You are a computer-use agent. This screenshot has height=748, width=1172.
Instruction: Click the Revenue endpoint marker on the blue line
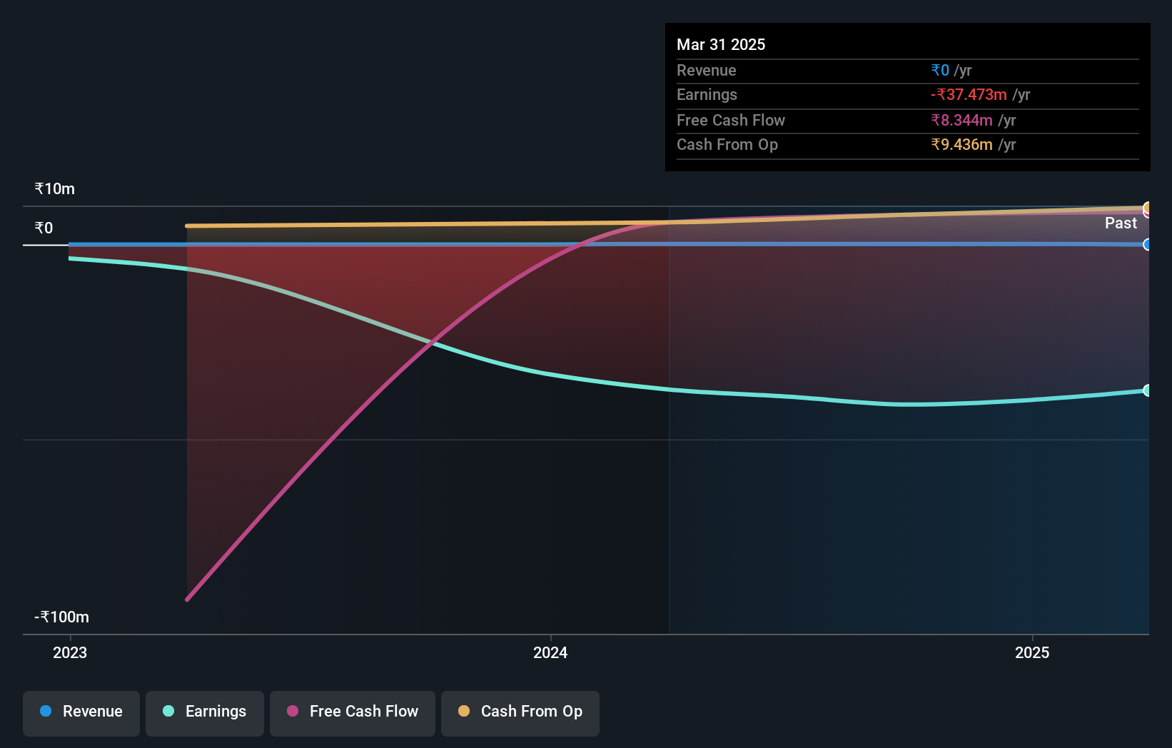1147,245
